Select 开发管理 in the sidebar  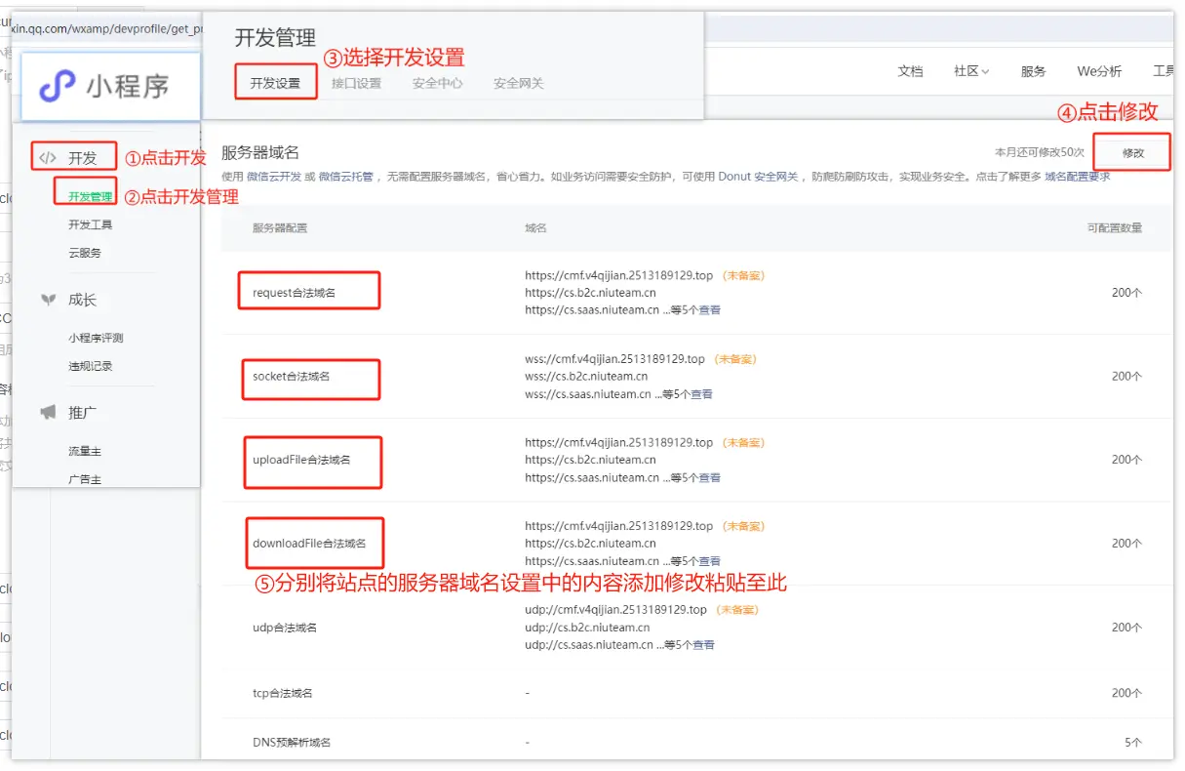point(90,196)
